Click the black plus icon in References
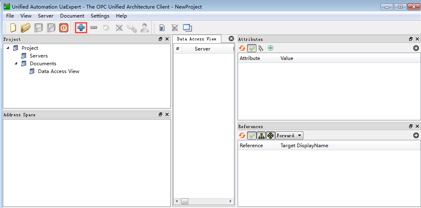The height and width of the screenshot is (208, 421). point(416,136)
